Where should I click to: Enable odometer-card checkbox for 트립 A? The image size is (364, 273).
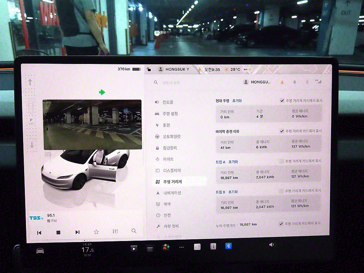point(282,161)
